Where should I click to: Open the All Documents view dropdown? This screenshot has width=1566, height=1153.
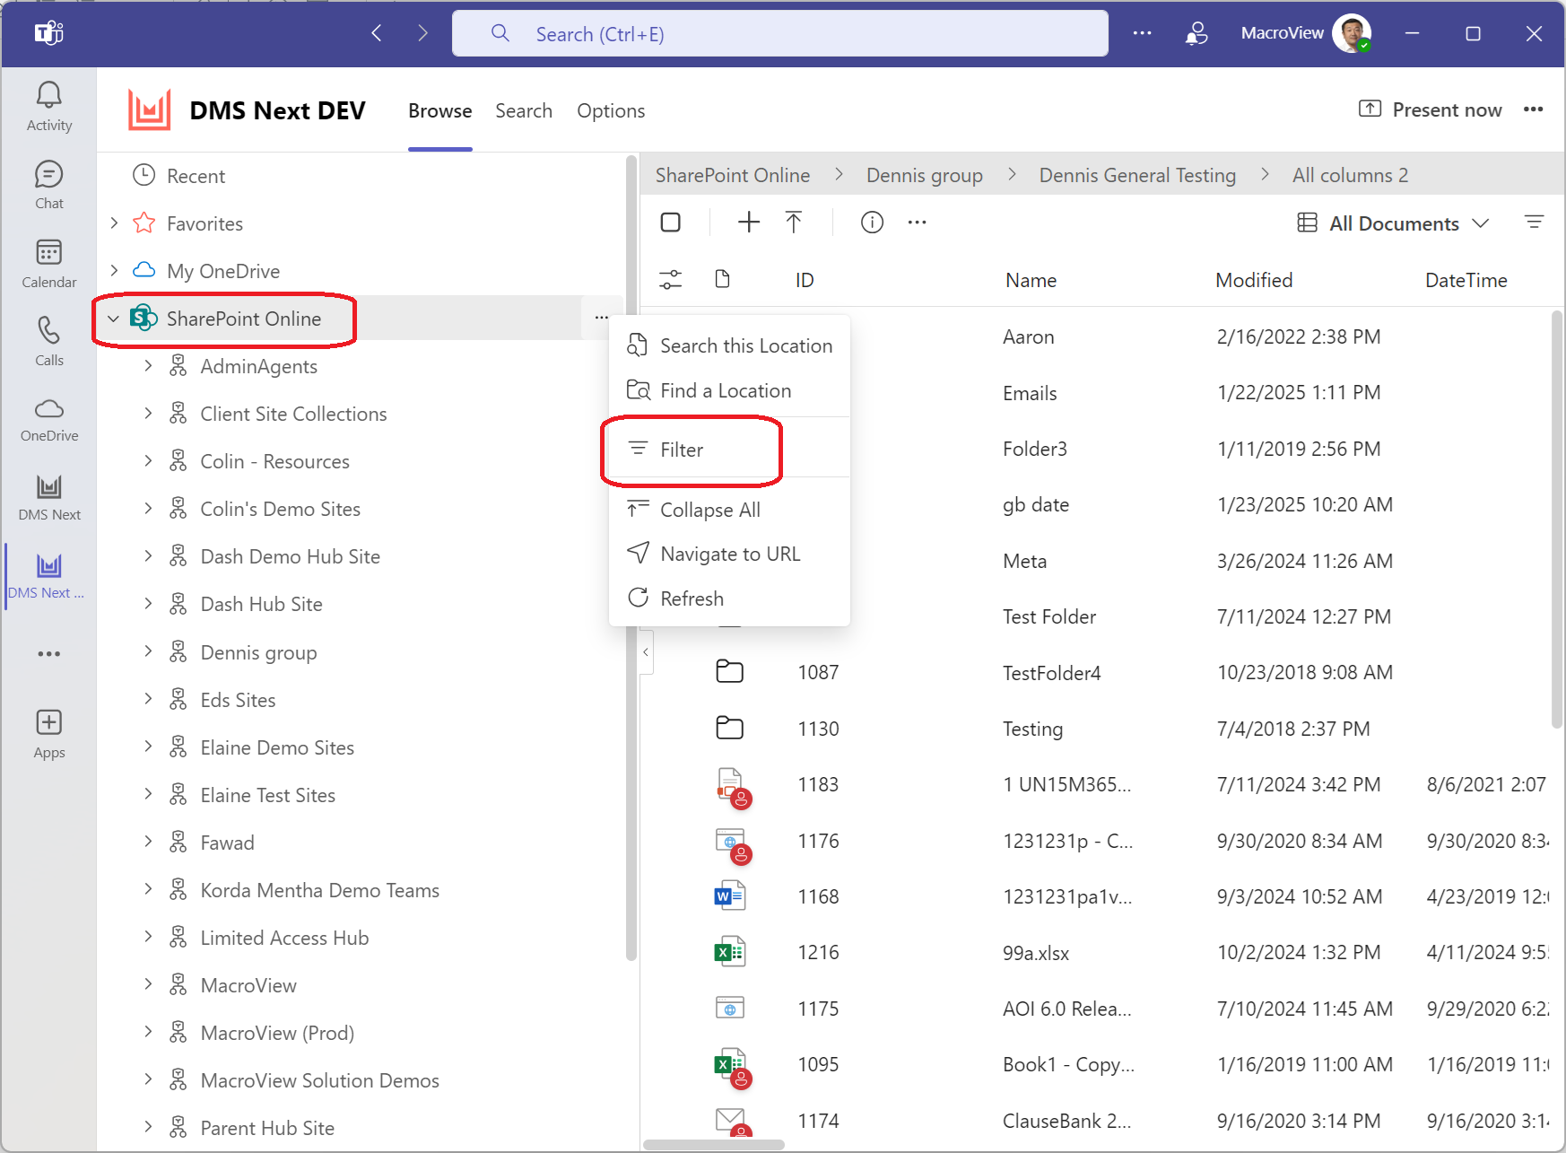click(x=1393, y=223)
